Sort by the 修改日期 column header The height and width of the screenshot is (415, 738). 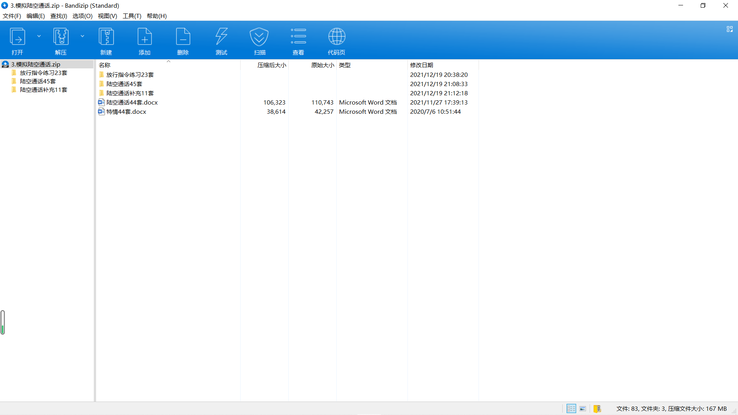pyautogui.click(x=422, y=65)
